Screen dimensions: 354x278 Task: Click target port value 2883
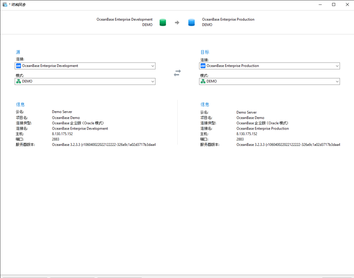coord(240,139)
